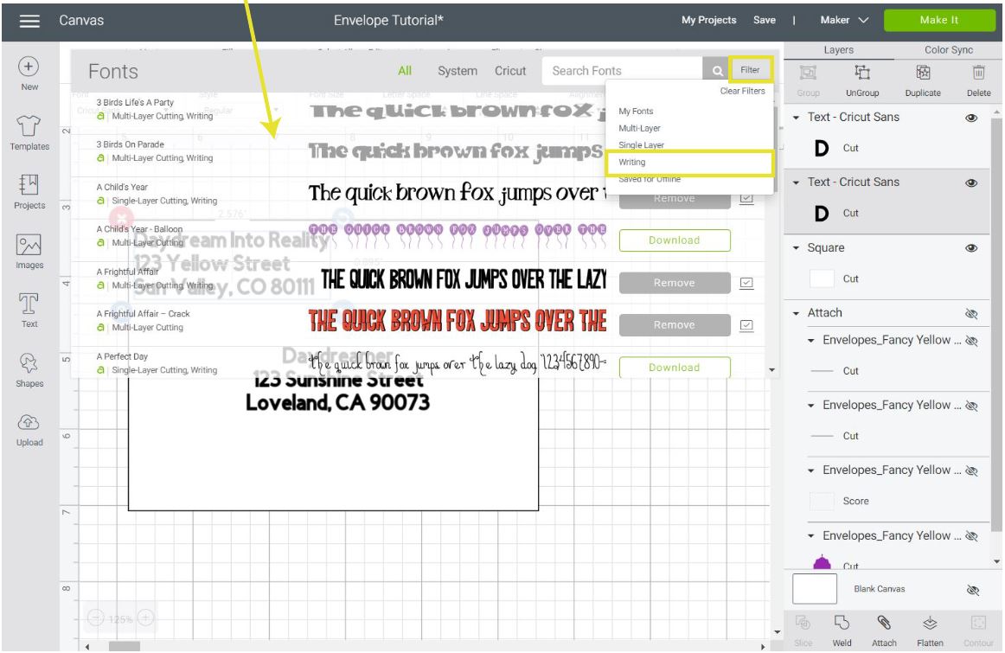Click the Attach tool icon
1005x653 pixels.
[x=884, y=622]
